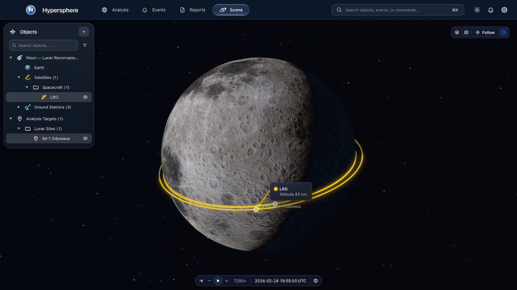The height and width of the screenshot is (290, 517).
Task: Open objects filter funnel icon
Action: pos(85,45)
